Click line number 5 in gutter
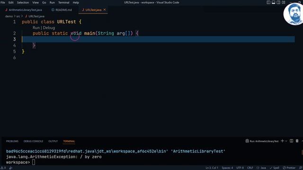The image size is (303, 170). click(15, 51)
